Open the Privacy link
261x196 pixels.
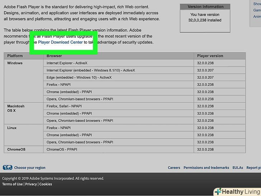point(31,184)
